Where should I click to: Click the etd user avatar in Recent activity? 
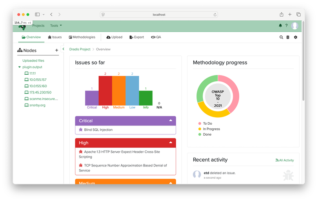tap(197, 174)
